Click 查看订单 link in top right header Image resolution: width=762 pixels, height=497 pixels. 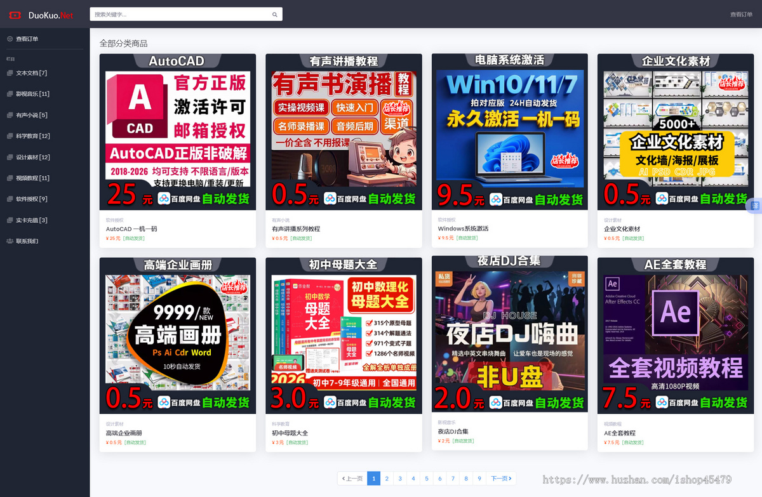click(741, 14)
